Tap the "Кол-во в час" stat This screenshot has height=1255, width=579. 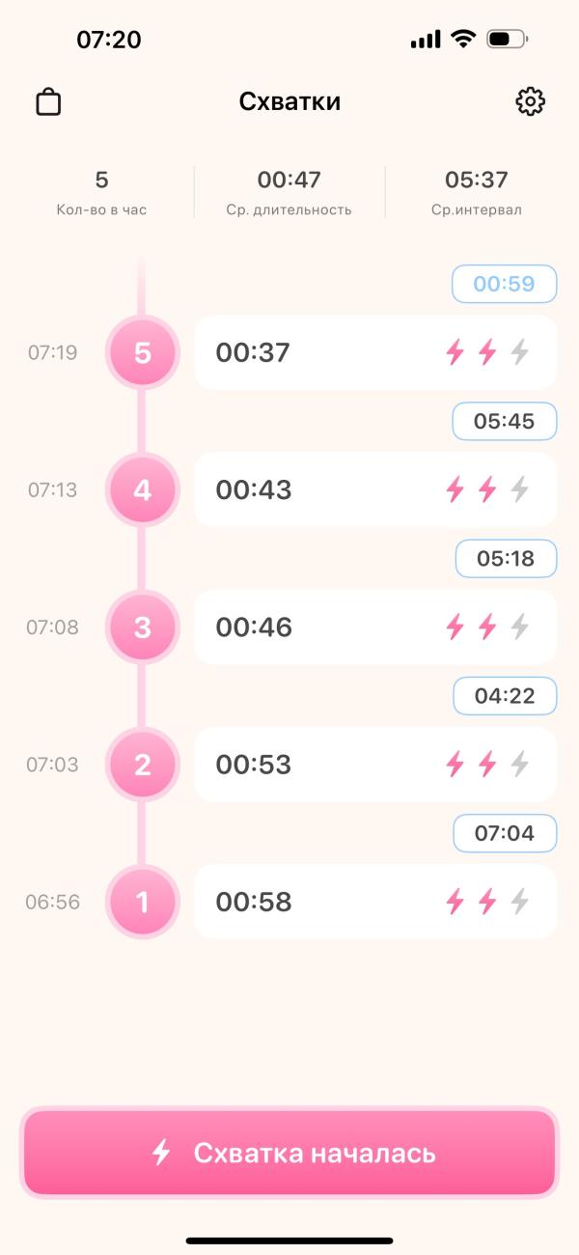(101, 192)
